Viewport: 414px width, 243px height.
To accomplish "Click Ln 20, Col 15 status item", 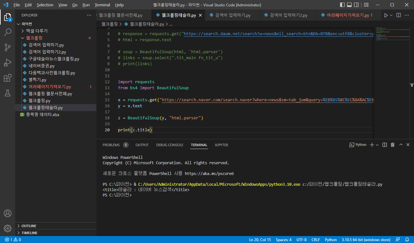I will tap(260, 240).
